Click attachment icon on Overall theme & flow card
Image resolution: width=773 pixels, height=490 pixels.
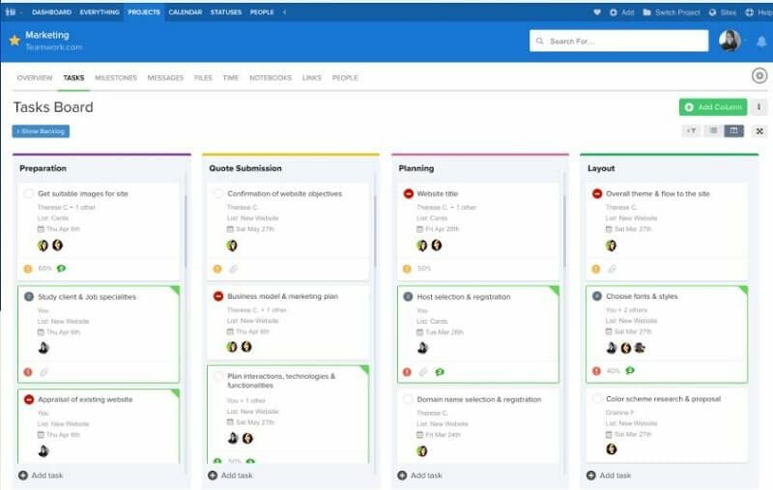(x=613, y=269)
